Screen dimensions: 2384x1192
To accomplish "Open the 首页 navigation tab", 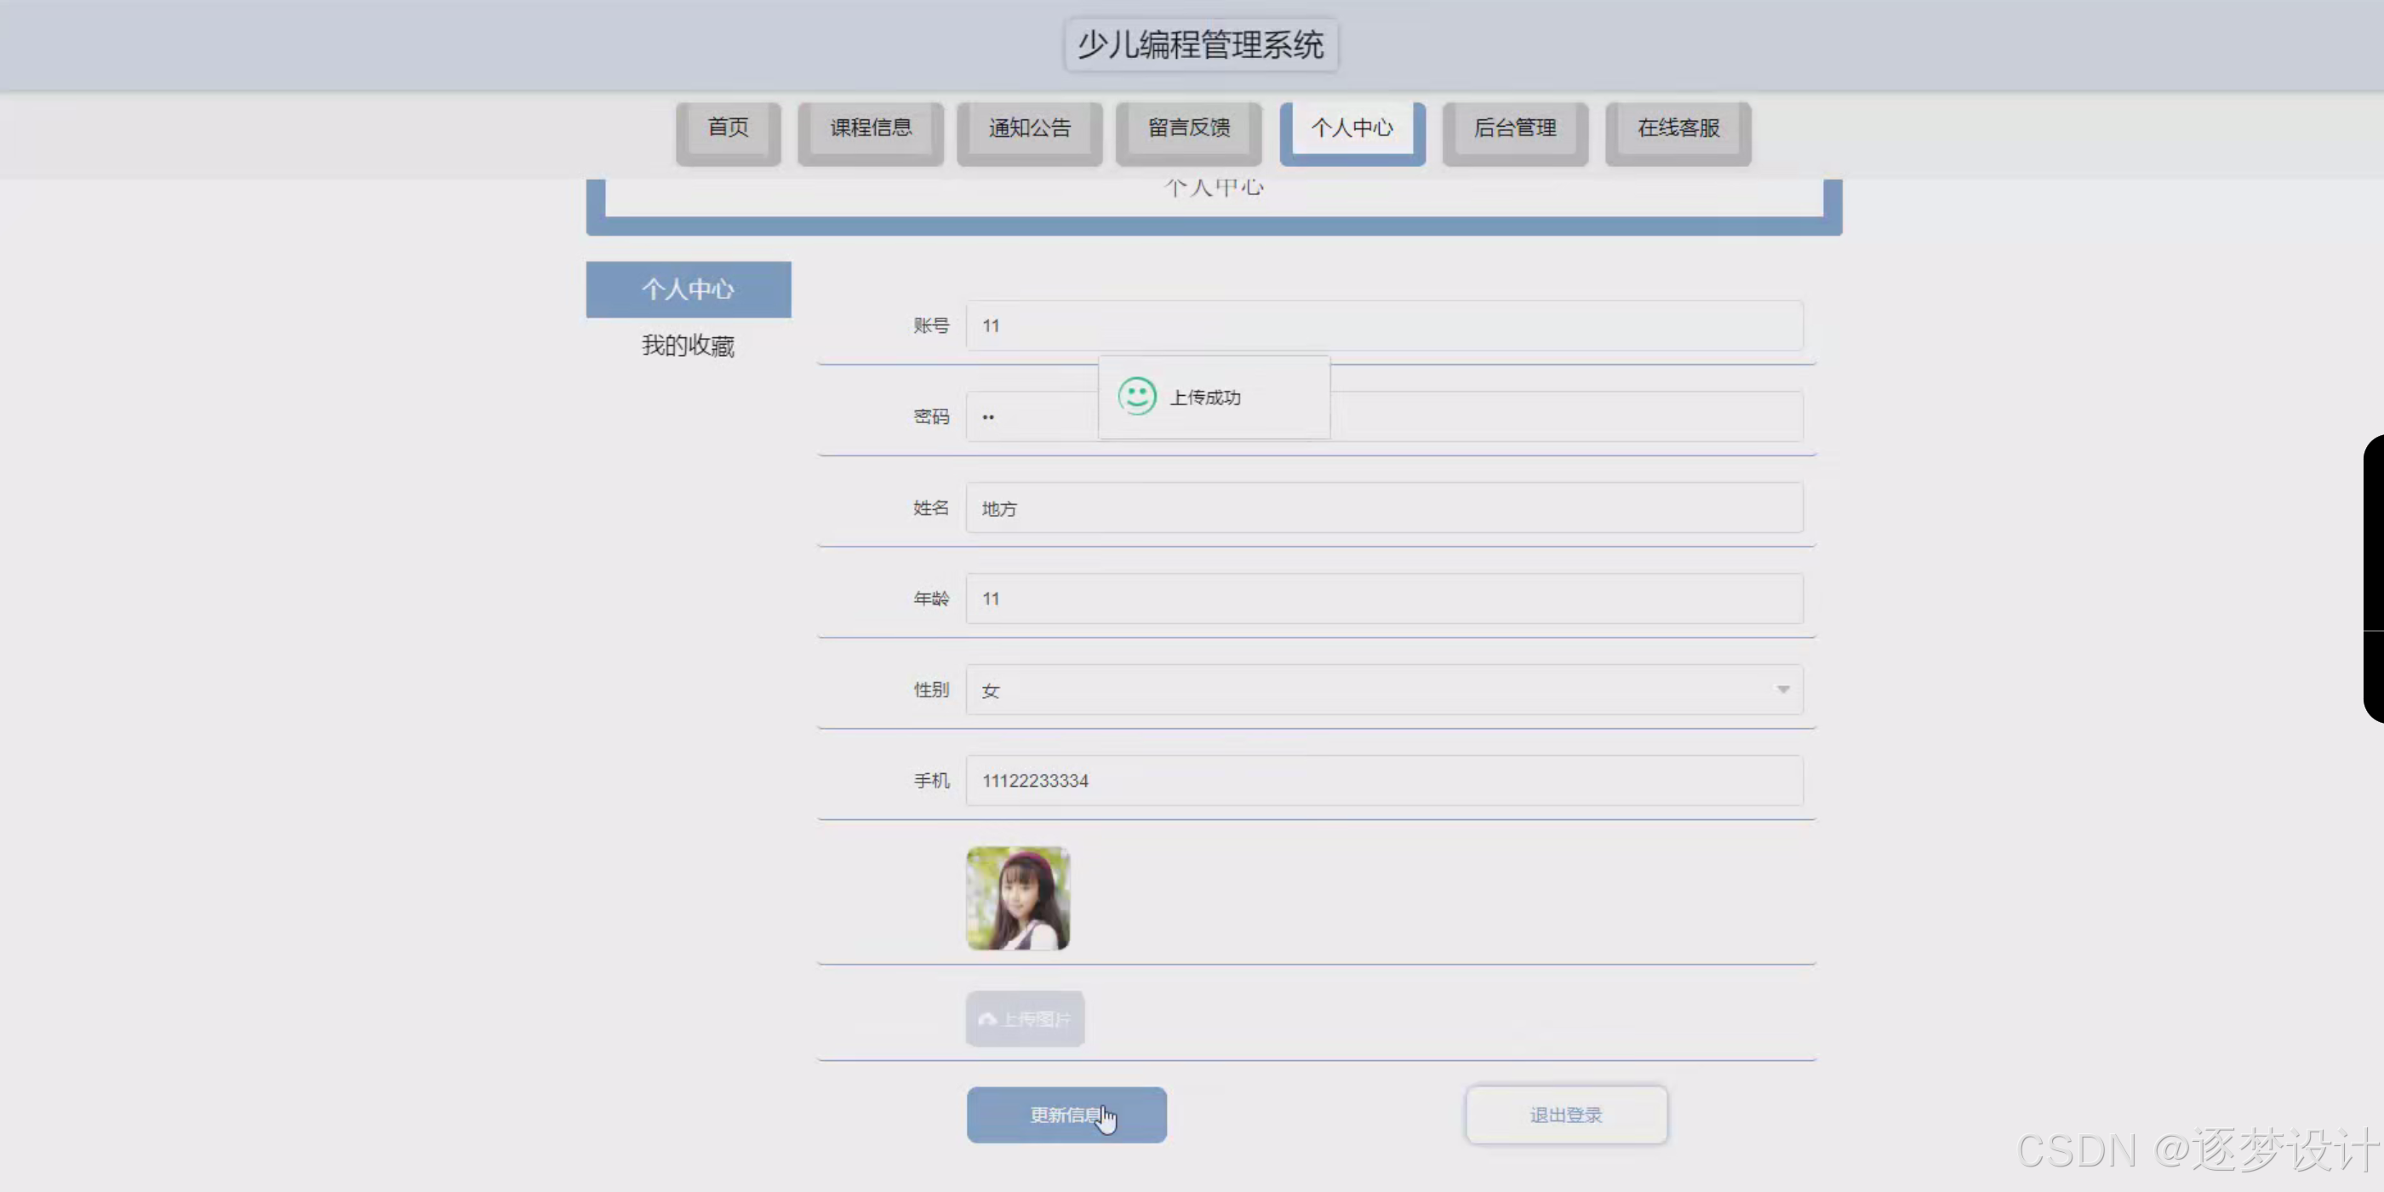I will (x=728, y=129).
